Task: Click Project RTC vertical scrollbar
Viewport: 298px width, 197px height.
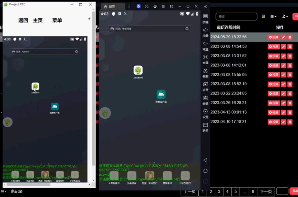Action: [x=94, y=88]
